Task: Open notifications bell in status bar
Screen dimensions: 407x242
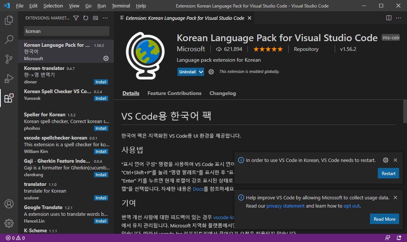Action: pyautogui.click(x=399, y=238)
